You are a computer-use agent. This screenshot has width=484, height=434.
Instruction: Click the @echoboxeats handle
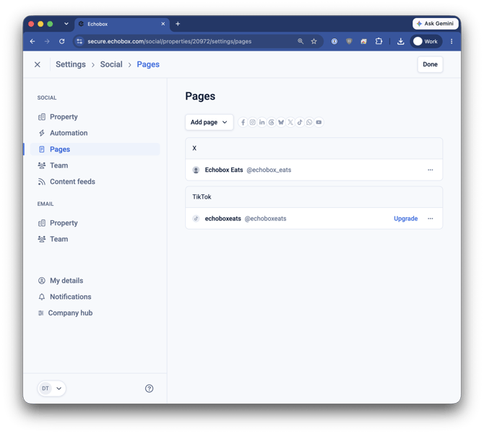tap(265, 219)
